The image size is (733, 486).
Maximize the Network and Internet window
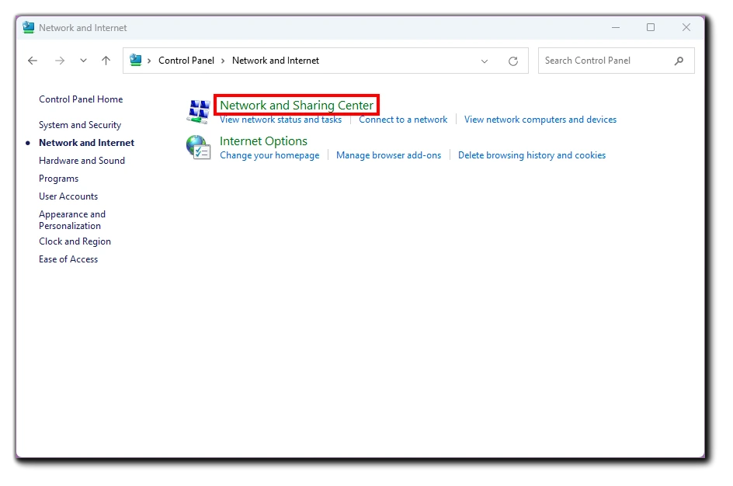(x=651, y=28)
